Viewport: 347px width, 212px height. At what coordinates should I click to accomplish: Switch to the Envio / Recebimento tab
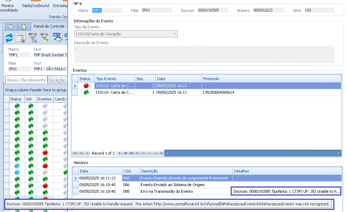26,80
